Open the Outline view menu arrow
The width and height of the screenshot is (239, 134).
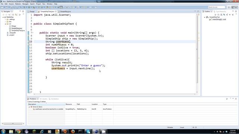coord(236,15)
